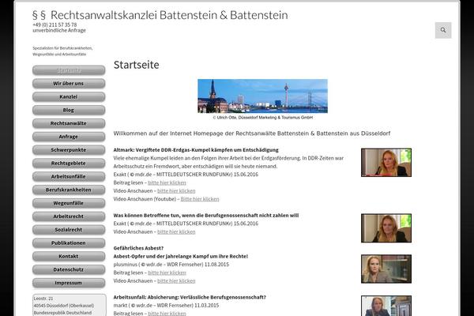474x316 pixels.
Task: Click the Startseite page heading
Action: (x=137, y=65)
